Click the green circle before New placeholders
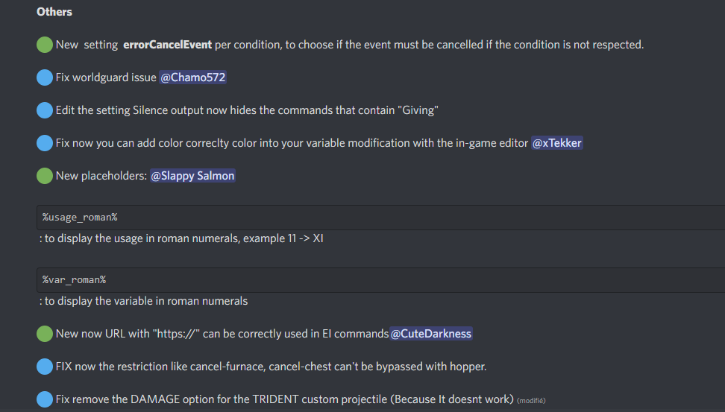This screenshot has width=725, height=412. [x=45, y=176]
